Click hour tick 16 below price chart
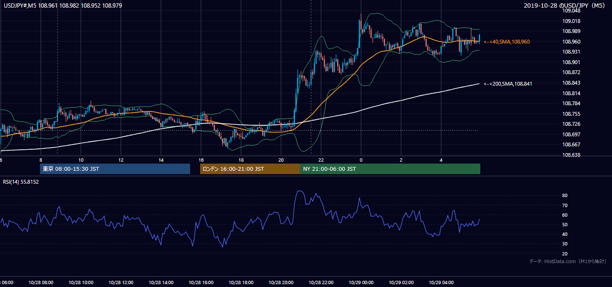The image size is (612, 287). (x=201, y=160)
